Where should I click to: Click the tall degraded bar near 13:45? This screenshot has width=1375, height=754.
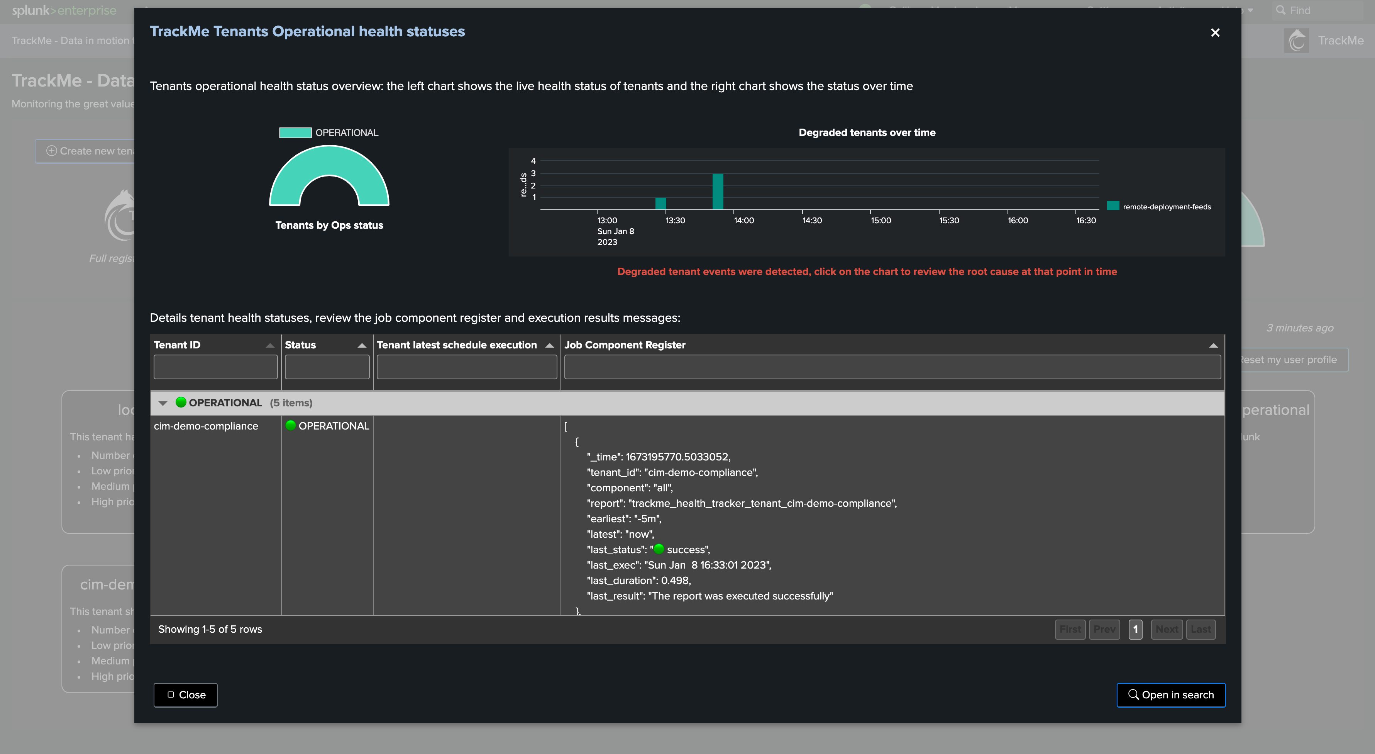(717, 191)
